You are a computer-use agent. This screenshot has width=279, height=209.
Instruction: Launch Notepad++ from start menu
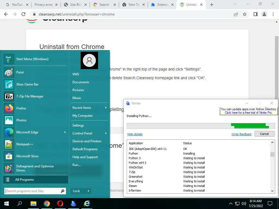(x=35, y=144)
